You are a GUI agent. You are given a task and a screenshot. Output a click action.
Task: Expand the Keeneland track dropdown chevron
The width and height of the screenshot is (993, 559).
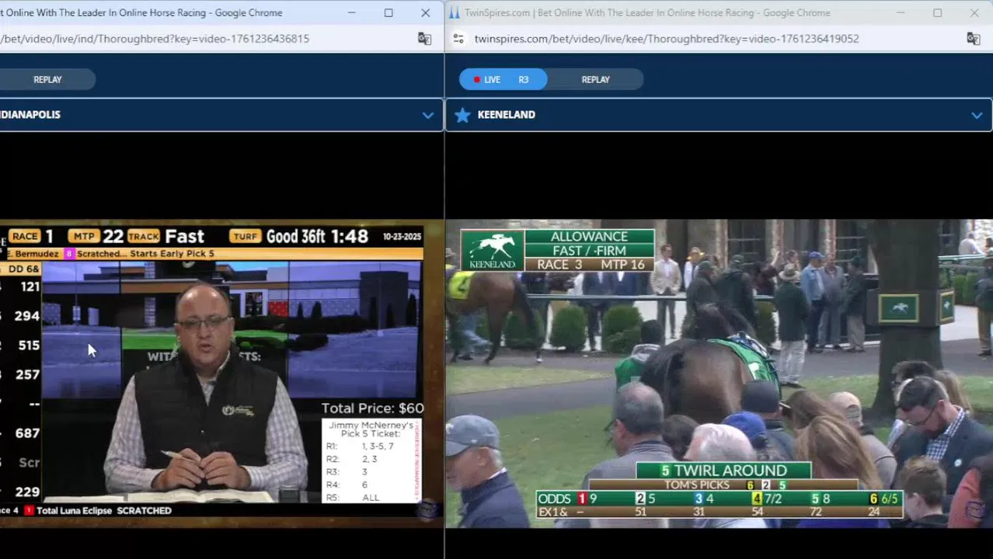click(977, 116)
